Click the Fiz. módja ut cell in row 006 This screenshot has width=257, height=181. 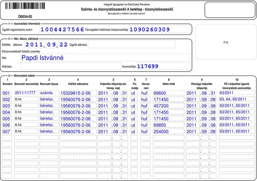tap(134, 125)
